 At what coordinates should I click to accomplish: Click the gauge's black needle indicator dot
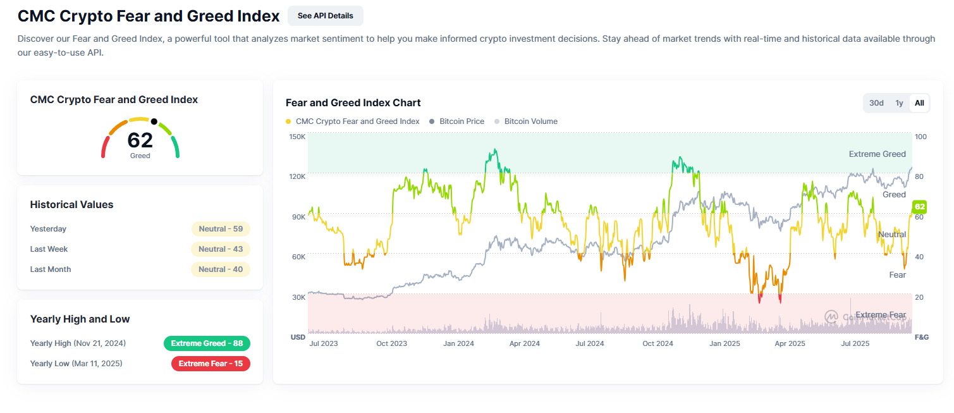(154, 121)
